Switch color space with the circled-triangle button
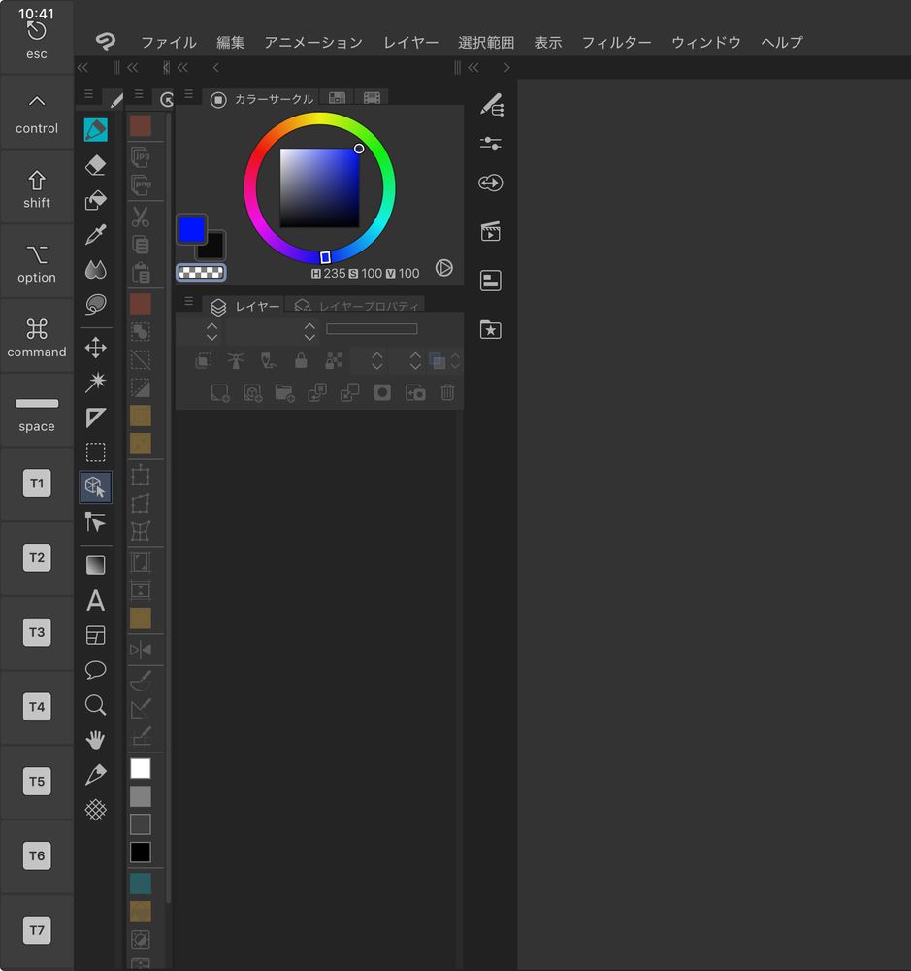Viewport: 911px width, 971px height. point(443,268)
